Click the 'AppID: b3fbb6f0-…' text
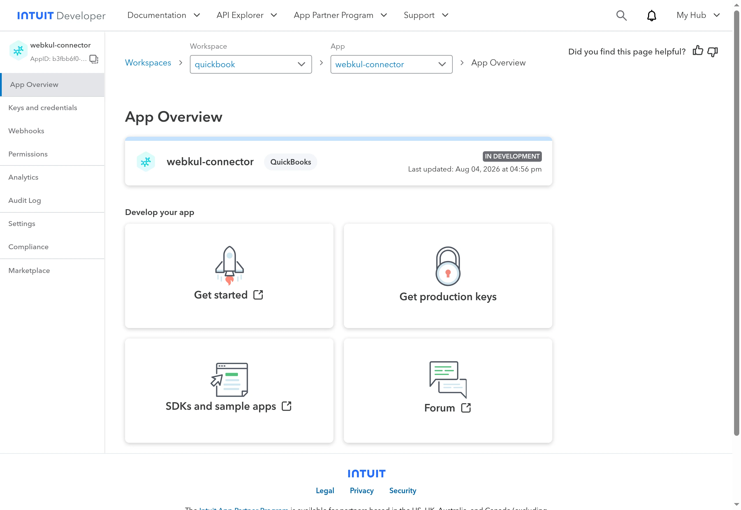 tap(58, 59)
